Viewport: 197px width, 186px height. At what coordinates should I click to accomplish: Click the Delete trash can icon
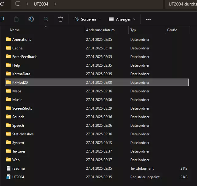click(x=61, y=19)
